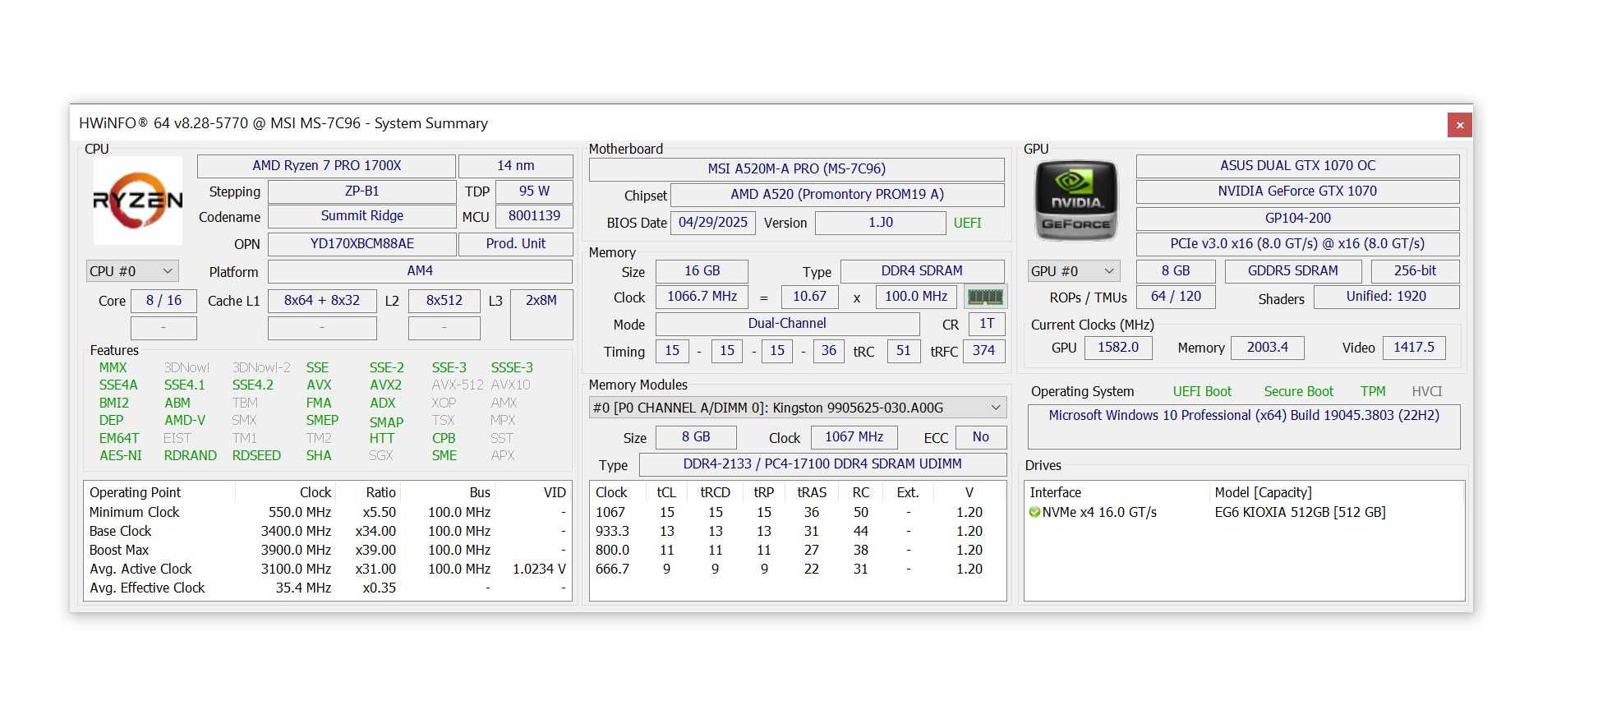Click the NVIDIA GeForce logo image
The width and height of the screenshot is (1598, 724).
[1075, 201]
